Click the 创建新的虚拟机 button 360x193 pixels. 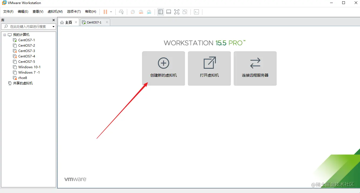click(164, 68)
